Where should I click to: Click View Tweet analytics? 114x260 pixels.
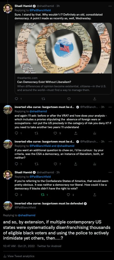[x=18, y=256]
